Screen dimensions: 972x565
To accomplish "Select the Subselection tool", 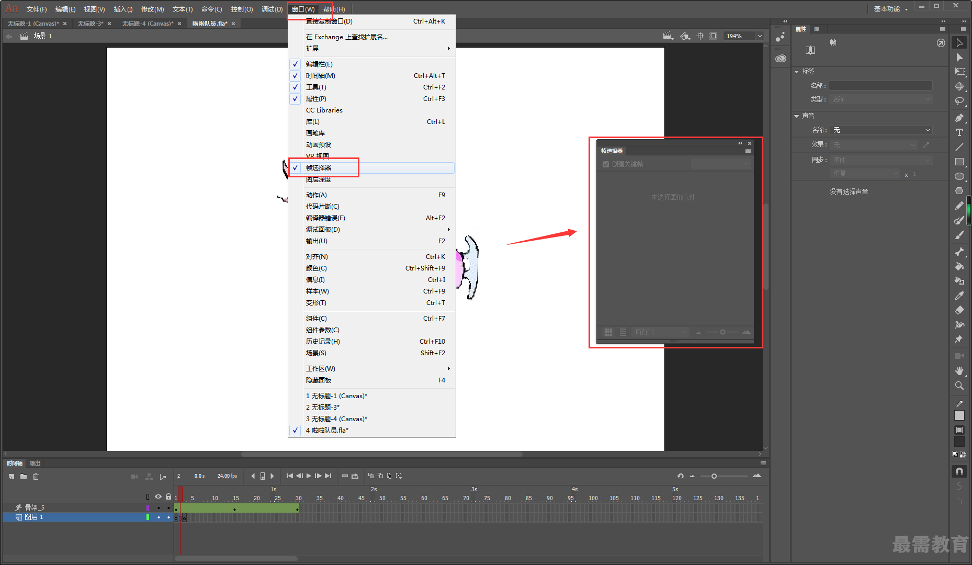I will tap(959, 58).
